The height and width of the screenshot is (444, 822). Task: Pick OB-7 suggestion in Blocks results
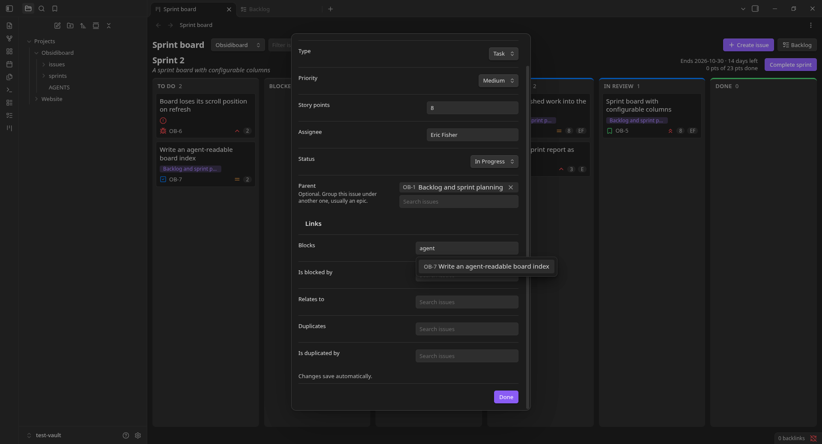coord(486,266)
